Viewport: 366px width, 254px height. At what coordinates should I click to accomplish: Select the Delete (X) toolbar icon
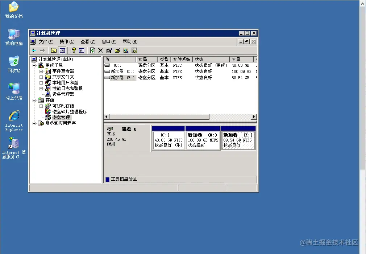pyautogui.click(x=101, y=50)
